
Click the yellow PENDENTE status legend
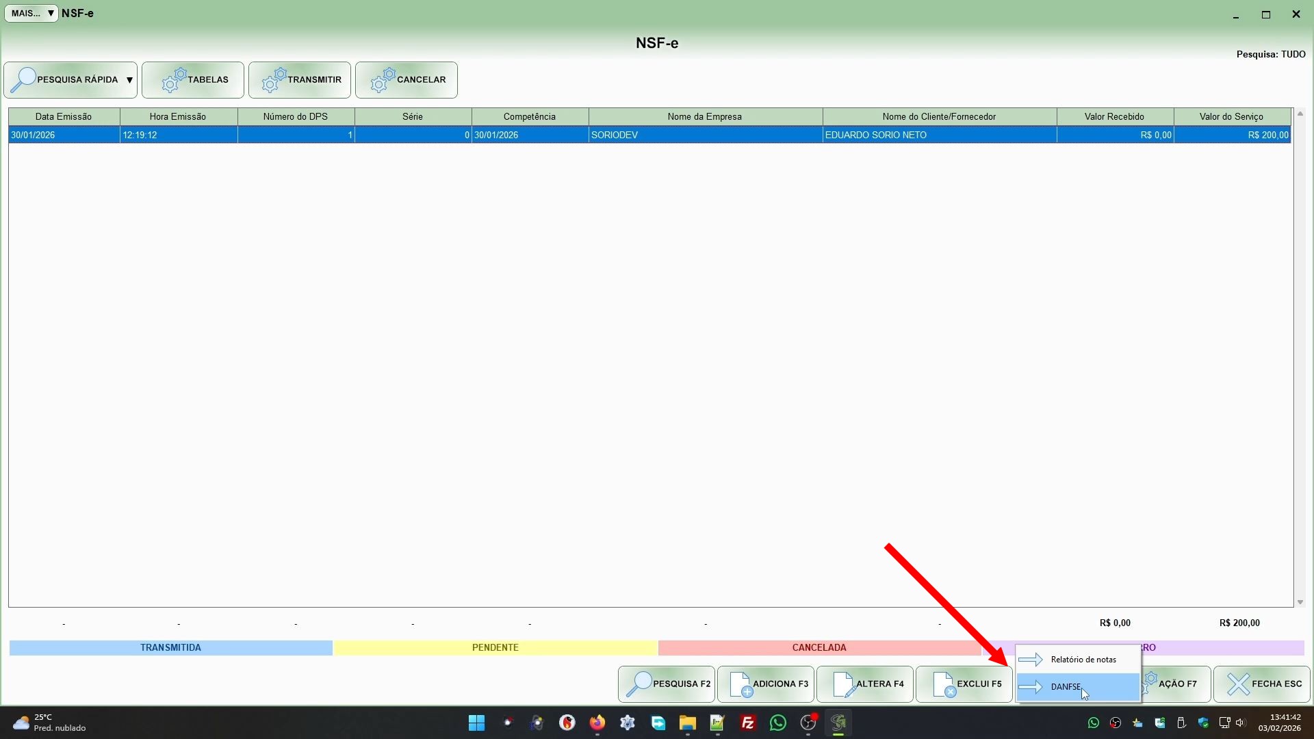[x=495, y=648]
